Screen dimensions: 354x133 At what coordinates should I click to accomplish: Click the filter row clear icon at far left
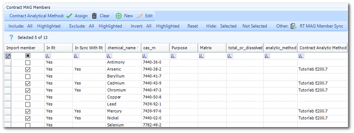8,56
